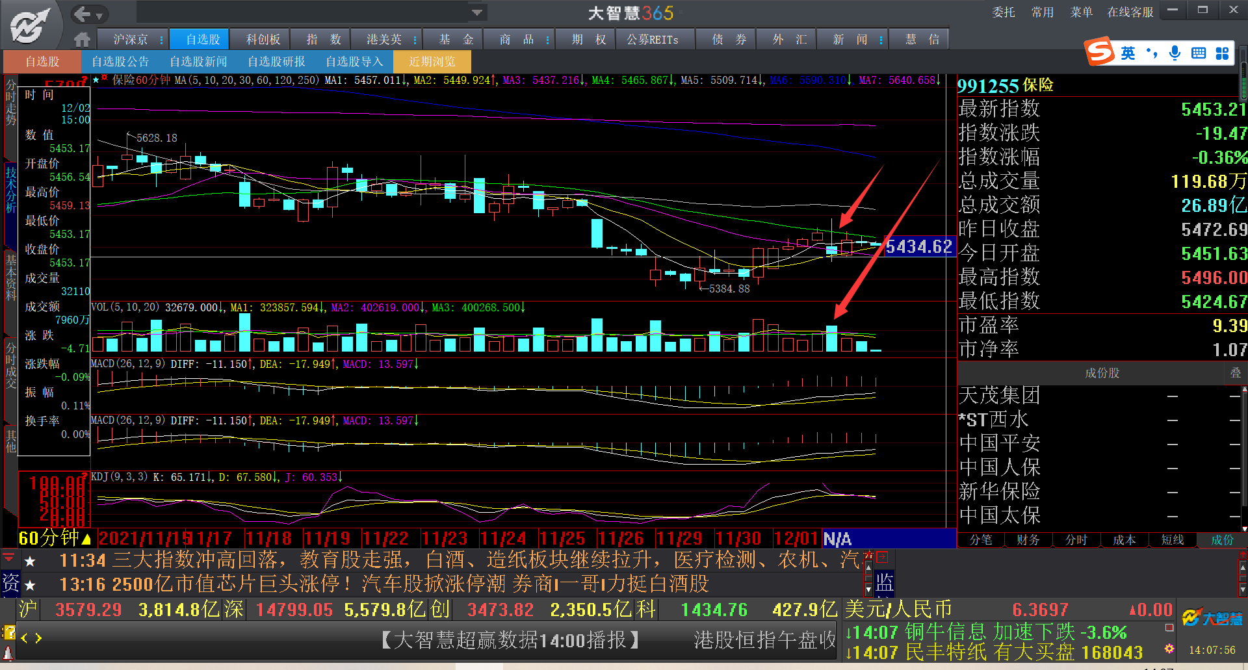Click 中国平安 in constituent stock list
Screen dimensions: 1248x670
(1000, 443)
